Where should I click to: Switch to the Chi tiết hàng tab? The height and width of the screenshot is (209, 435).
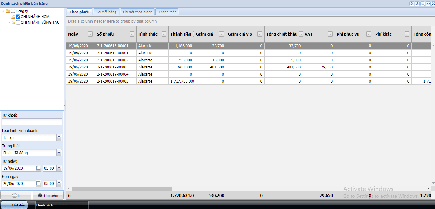tap(106, 12)
